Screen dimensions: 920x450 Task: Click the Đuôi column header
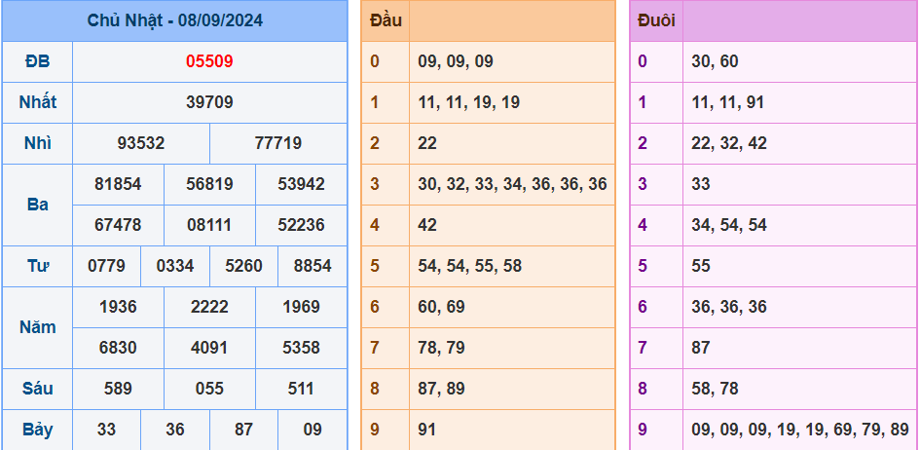[x=656, y=20]
